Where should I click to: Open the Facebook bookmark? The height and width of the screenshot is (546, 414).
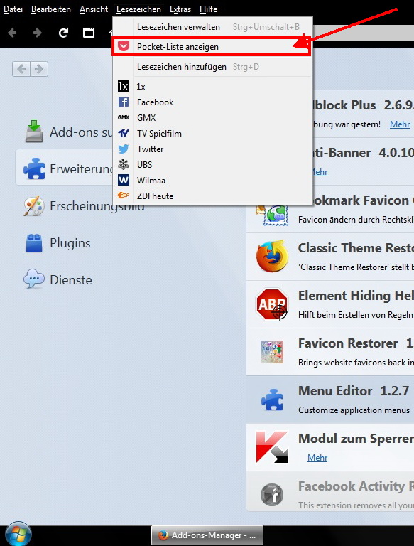(212, 102)
